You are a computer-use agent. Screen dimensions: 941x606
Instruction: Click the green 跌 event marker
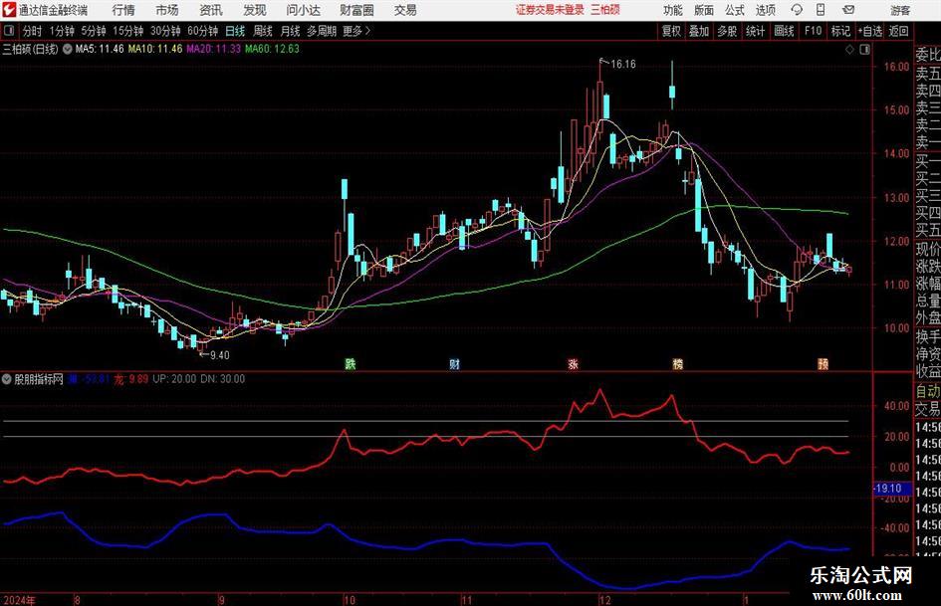[350, 363]
